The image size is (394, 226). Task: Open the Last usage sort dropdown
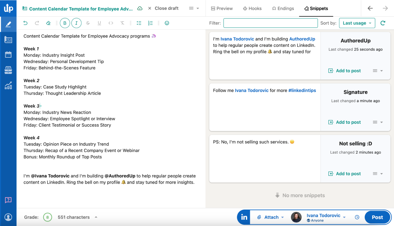(357, 23)
